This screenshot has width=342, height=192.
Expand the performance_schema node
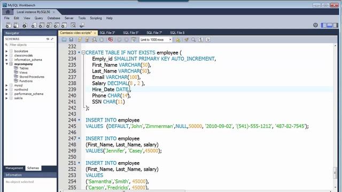[x=7, y=94]
